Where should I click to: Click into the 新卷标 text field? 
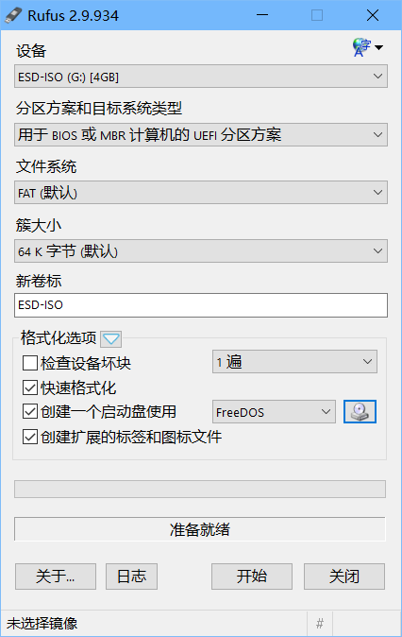201,305
